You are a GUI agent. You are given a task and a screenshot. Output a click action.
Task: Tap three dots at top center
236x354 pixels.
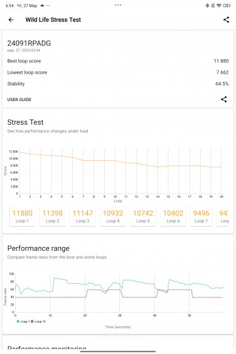(x=118, y=5)
